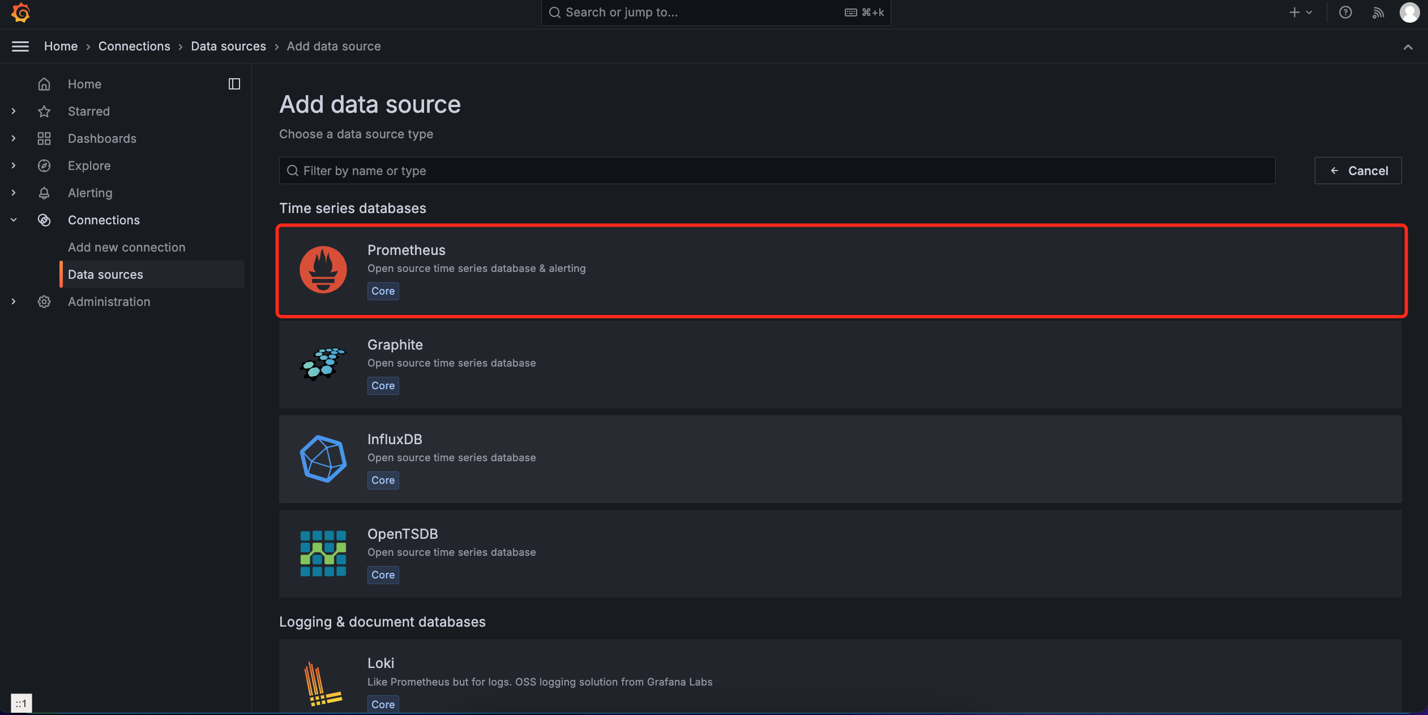The height and width of the screenshot is (715, 1428).
Task: Open Explore in the sidebar
Action: [x=89, y=165]
